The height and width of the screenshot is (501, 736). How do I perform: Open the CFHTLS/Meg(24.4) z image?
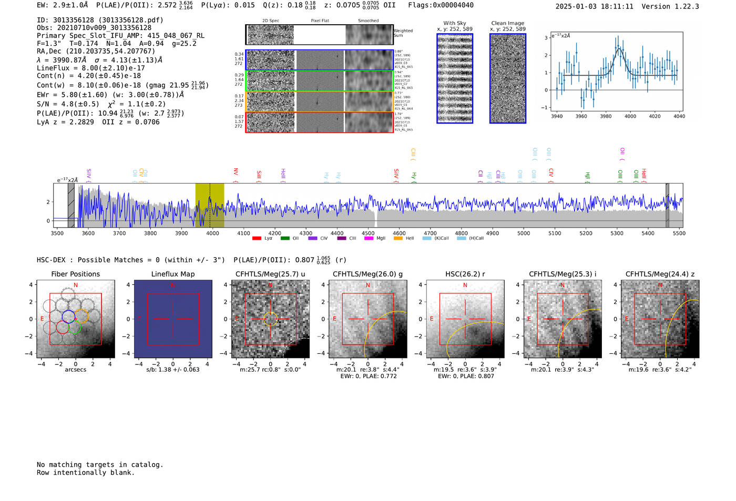click(660, 319)
